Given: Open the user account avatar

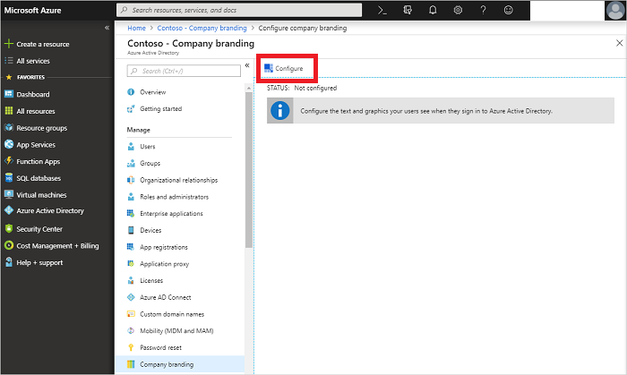Looking at the screenshot, I should click(x=615, y=11).
